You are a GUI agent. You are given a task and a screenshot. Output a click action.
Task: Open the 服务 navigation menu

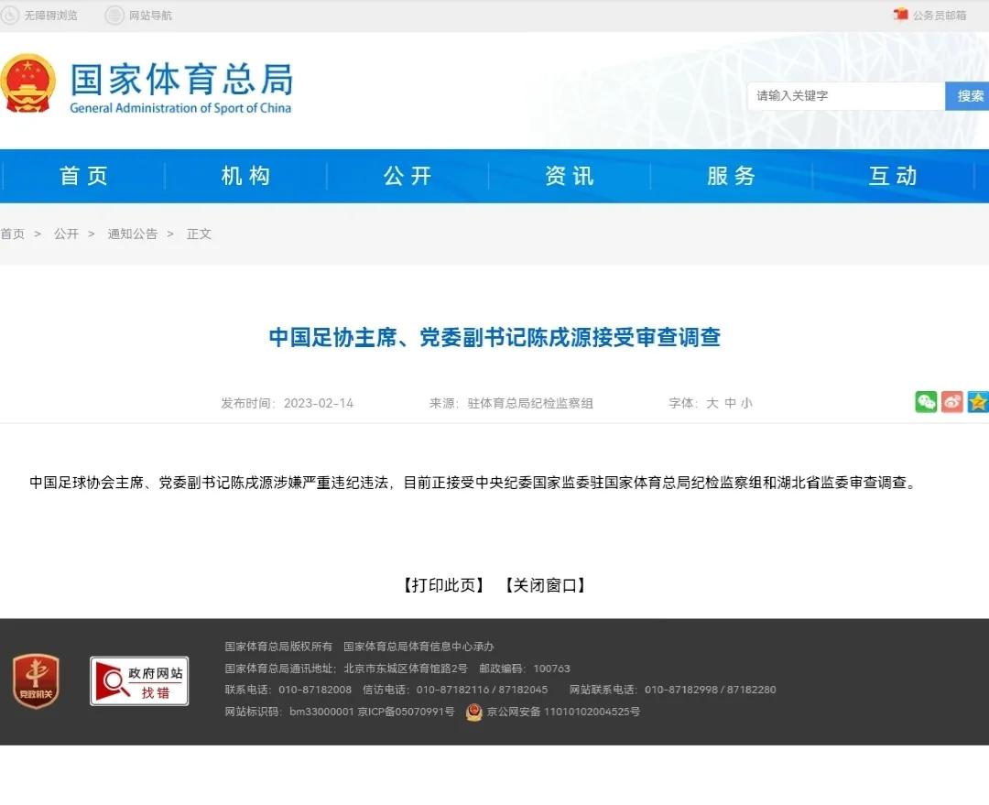[732, 176]
